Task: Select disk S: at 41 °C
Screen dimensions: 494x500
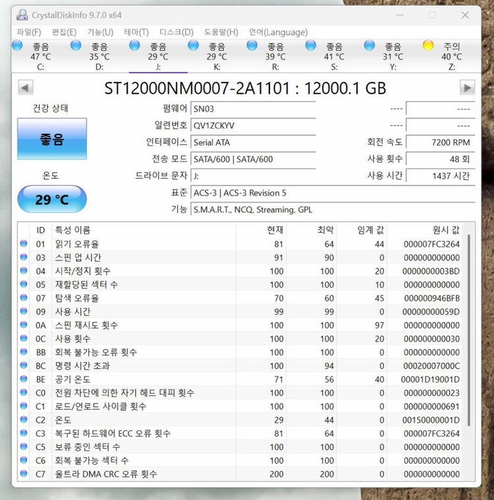Action: coord(334,56)
